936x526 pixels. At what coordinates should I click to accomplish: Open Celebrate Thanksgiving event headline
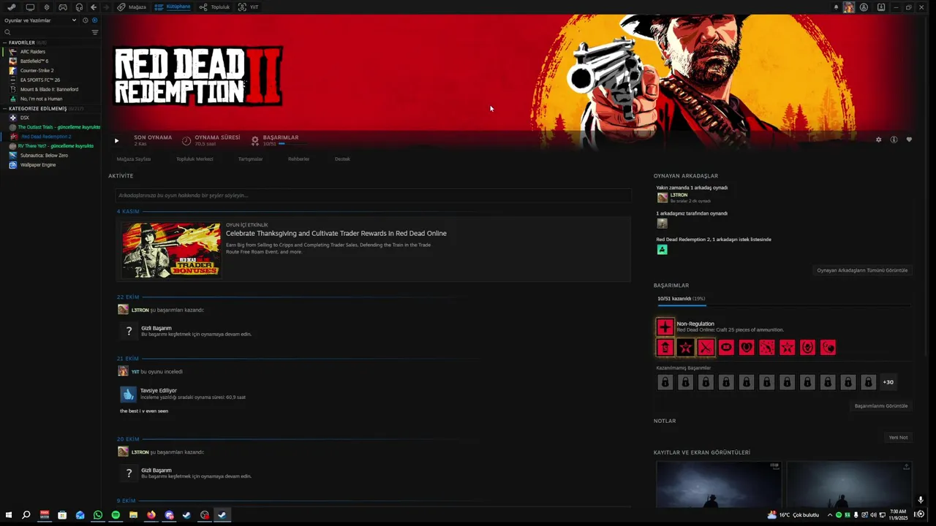pyautogui.click(x=336, y=234)
